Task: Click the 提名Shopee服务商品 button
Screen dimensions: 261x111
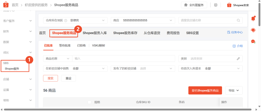Action: click(x=205, y=91)
